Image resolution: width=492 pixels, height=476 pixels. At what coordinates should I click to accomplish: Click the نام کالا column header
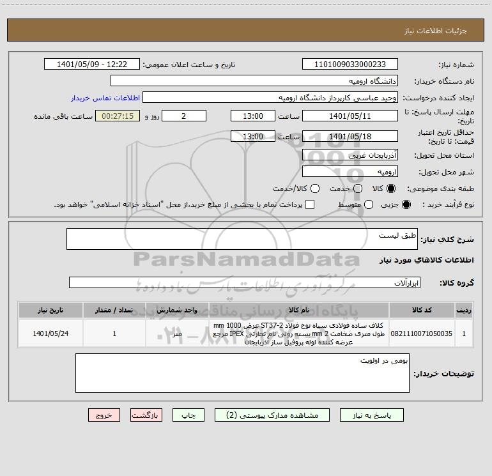tap(299, 310)
